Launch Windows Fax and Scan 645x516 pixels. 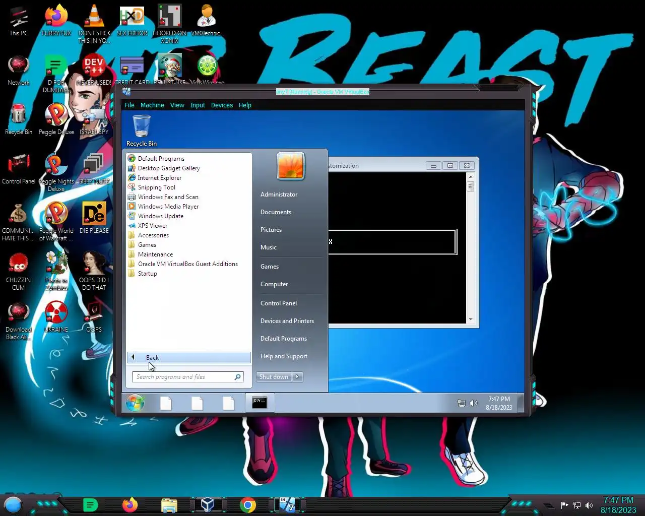click(x=189, y=197)
